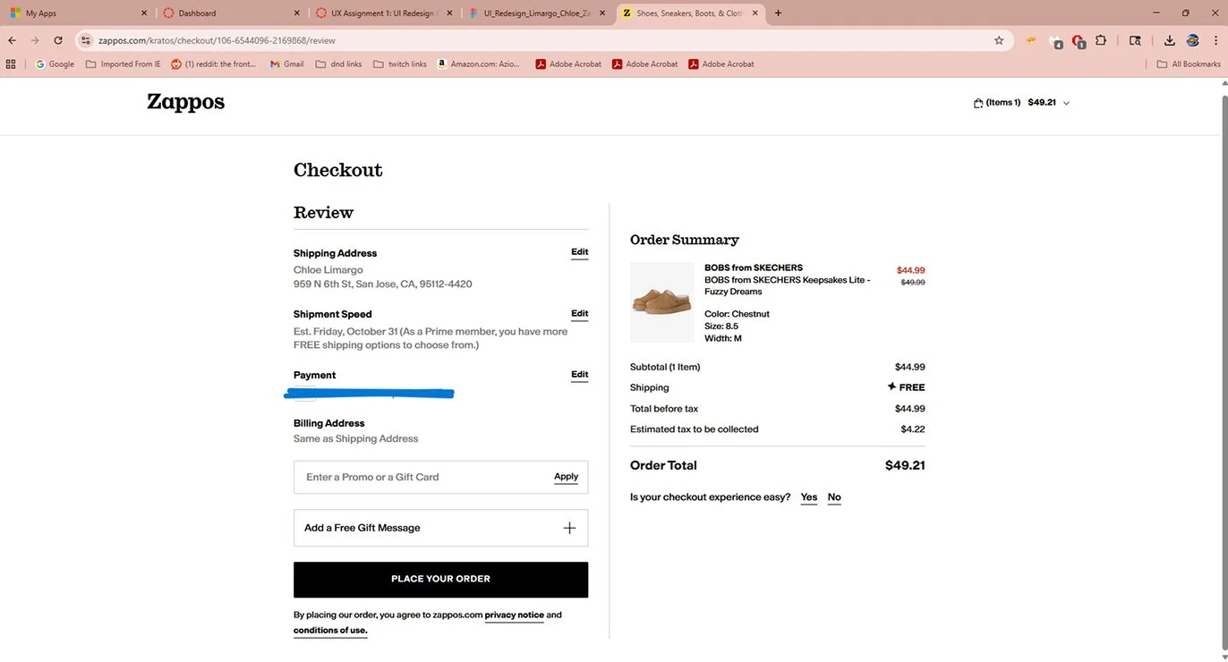
Task: Switch to the My Apps tab
Action: click(76, 13)
